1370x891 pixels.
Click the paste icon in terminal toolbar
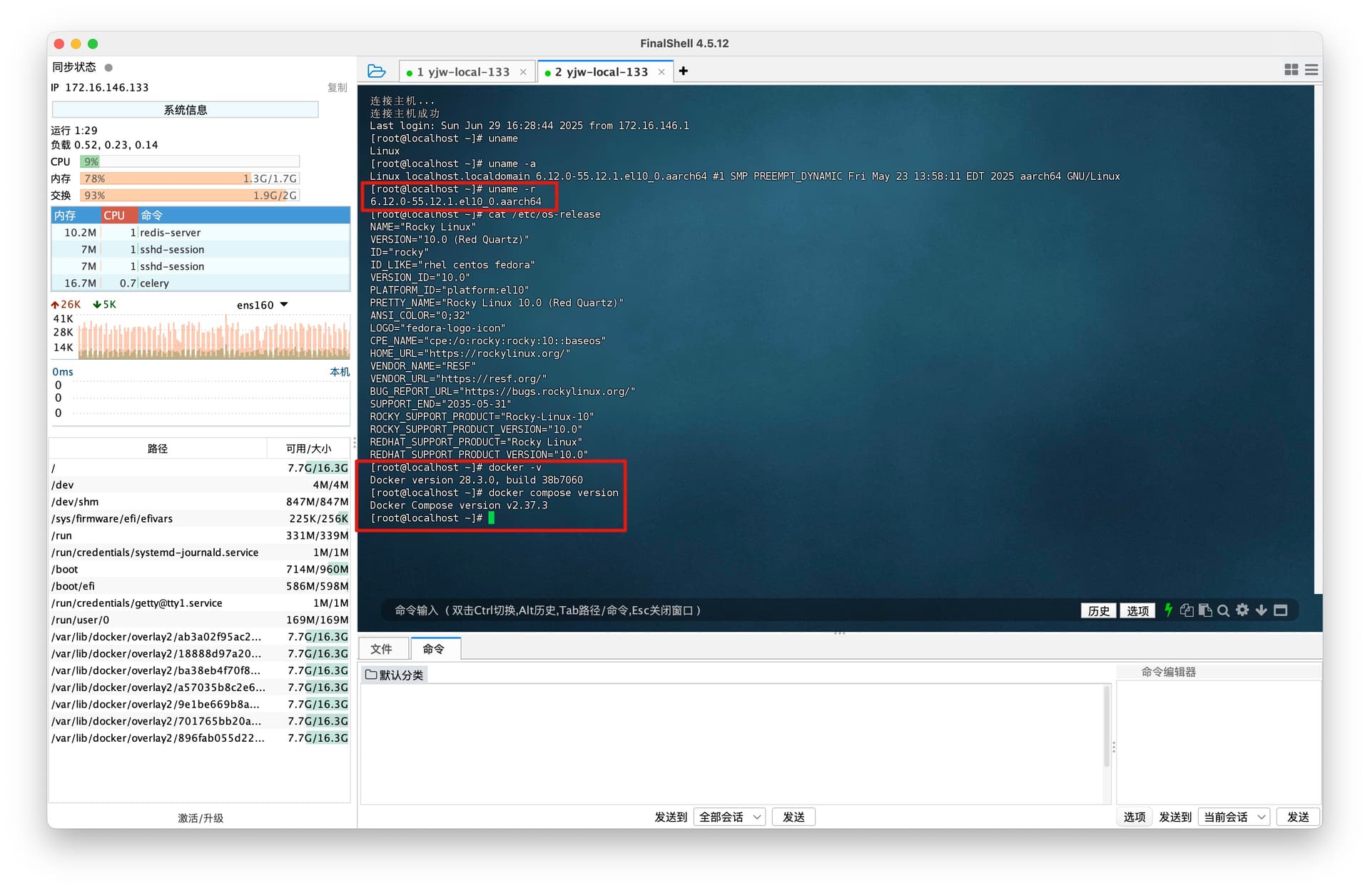[1205, 610]
